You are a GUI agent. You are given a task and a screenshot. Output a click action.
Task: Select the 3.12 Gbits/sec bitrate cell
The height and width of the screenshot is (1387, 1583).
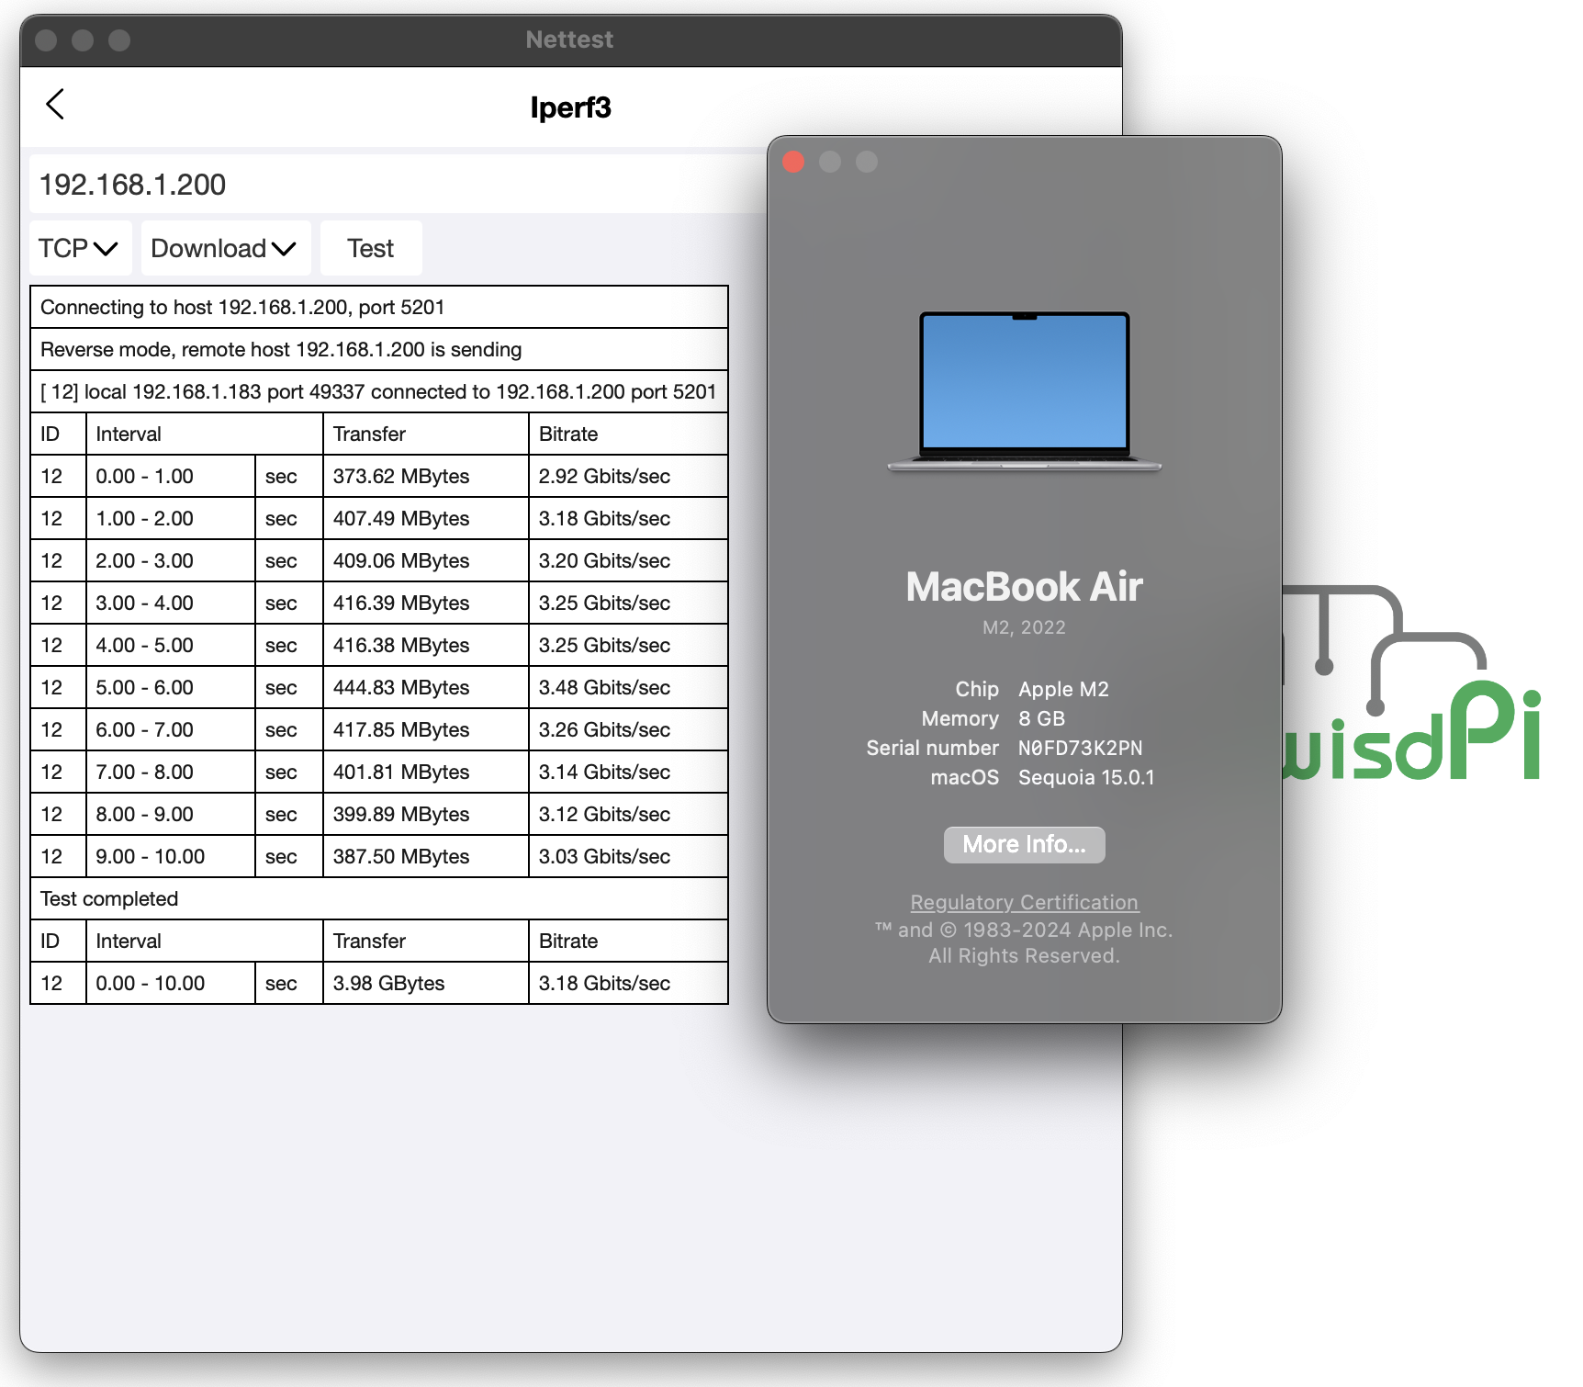click(x=628, y=814)
